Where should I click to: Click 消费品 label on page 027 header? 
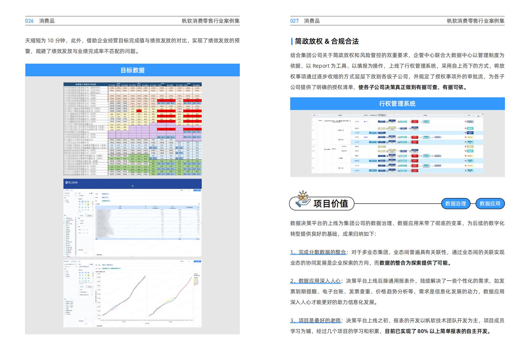click(312, 21)
